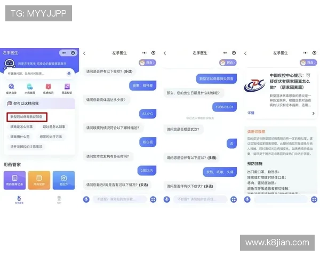
Task: Tap the 阿白 profile pill on the 37.5°C chat screen
Action: 147,62
